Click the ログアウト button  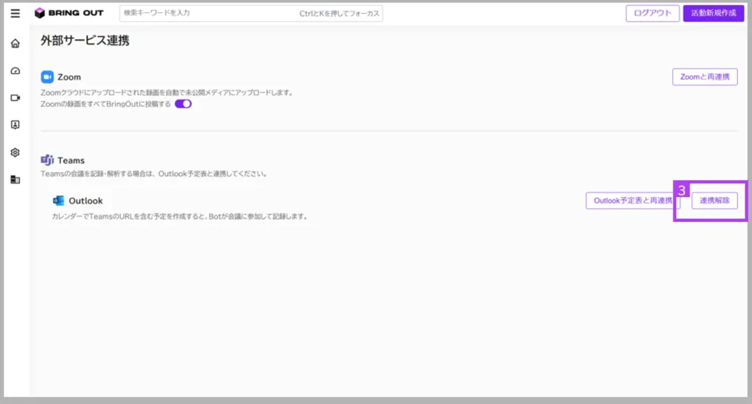coord(652,13)
